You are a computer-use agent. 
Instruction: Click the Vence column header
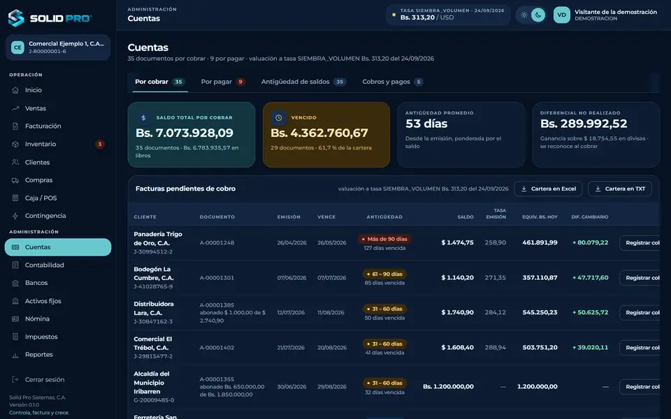click(x=326, y=217)
